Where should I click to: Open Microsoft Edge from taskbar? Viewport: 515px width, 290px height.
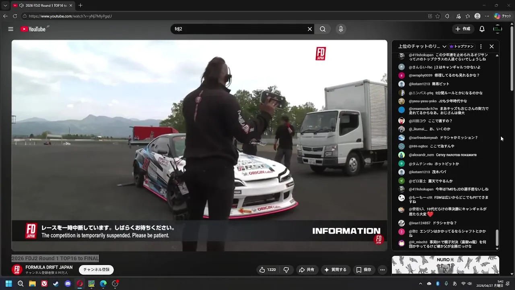coord(103,284)
